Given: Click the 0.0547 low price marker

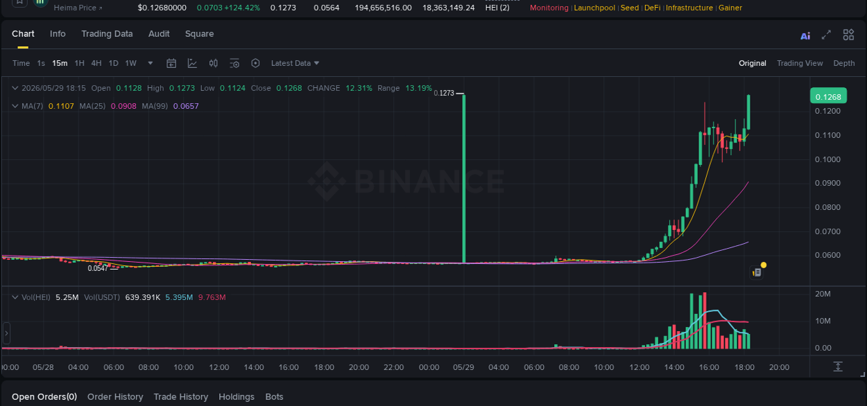Looking at the screenshot, I should (98, 268).
